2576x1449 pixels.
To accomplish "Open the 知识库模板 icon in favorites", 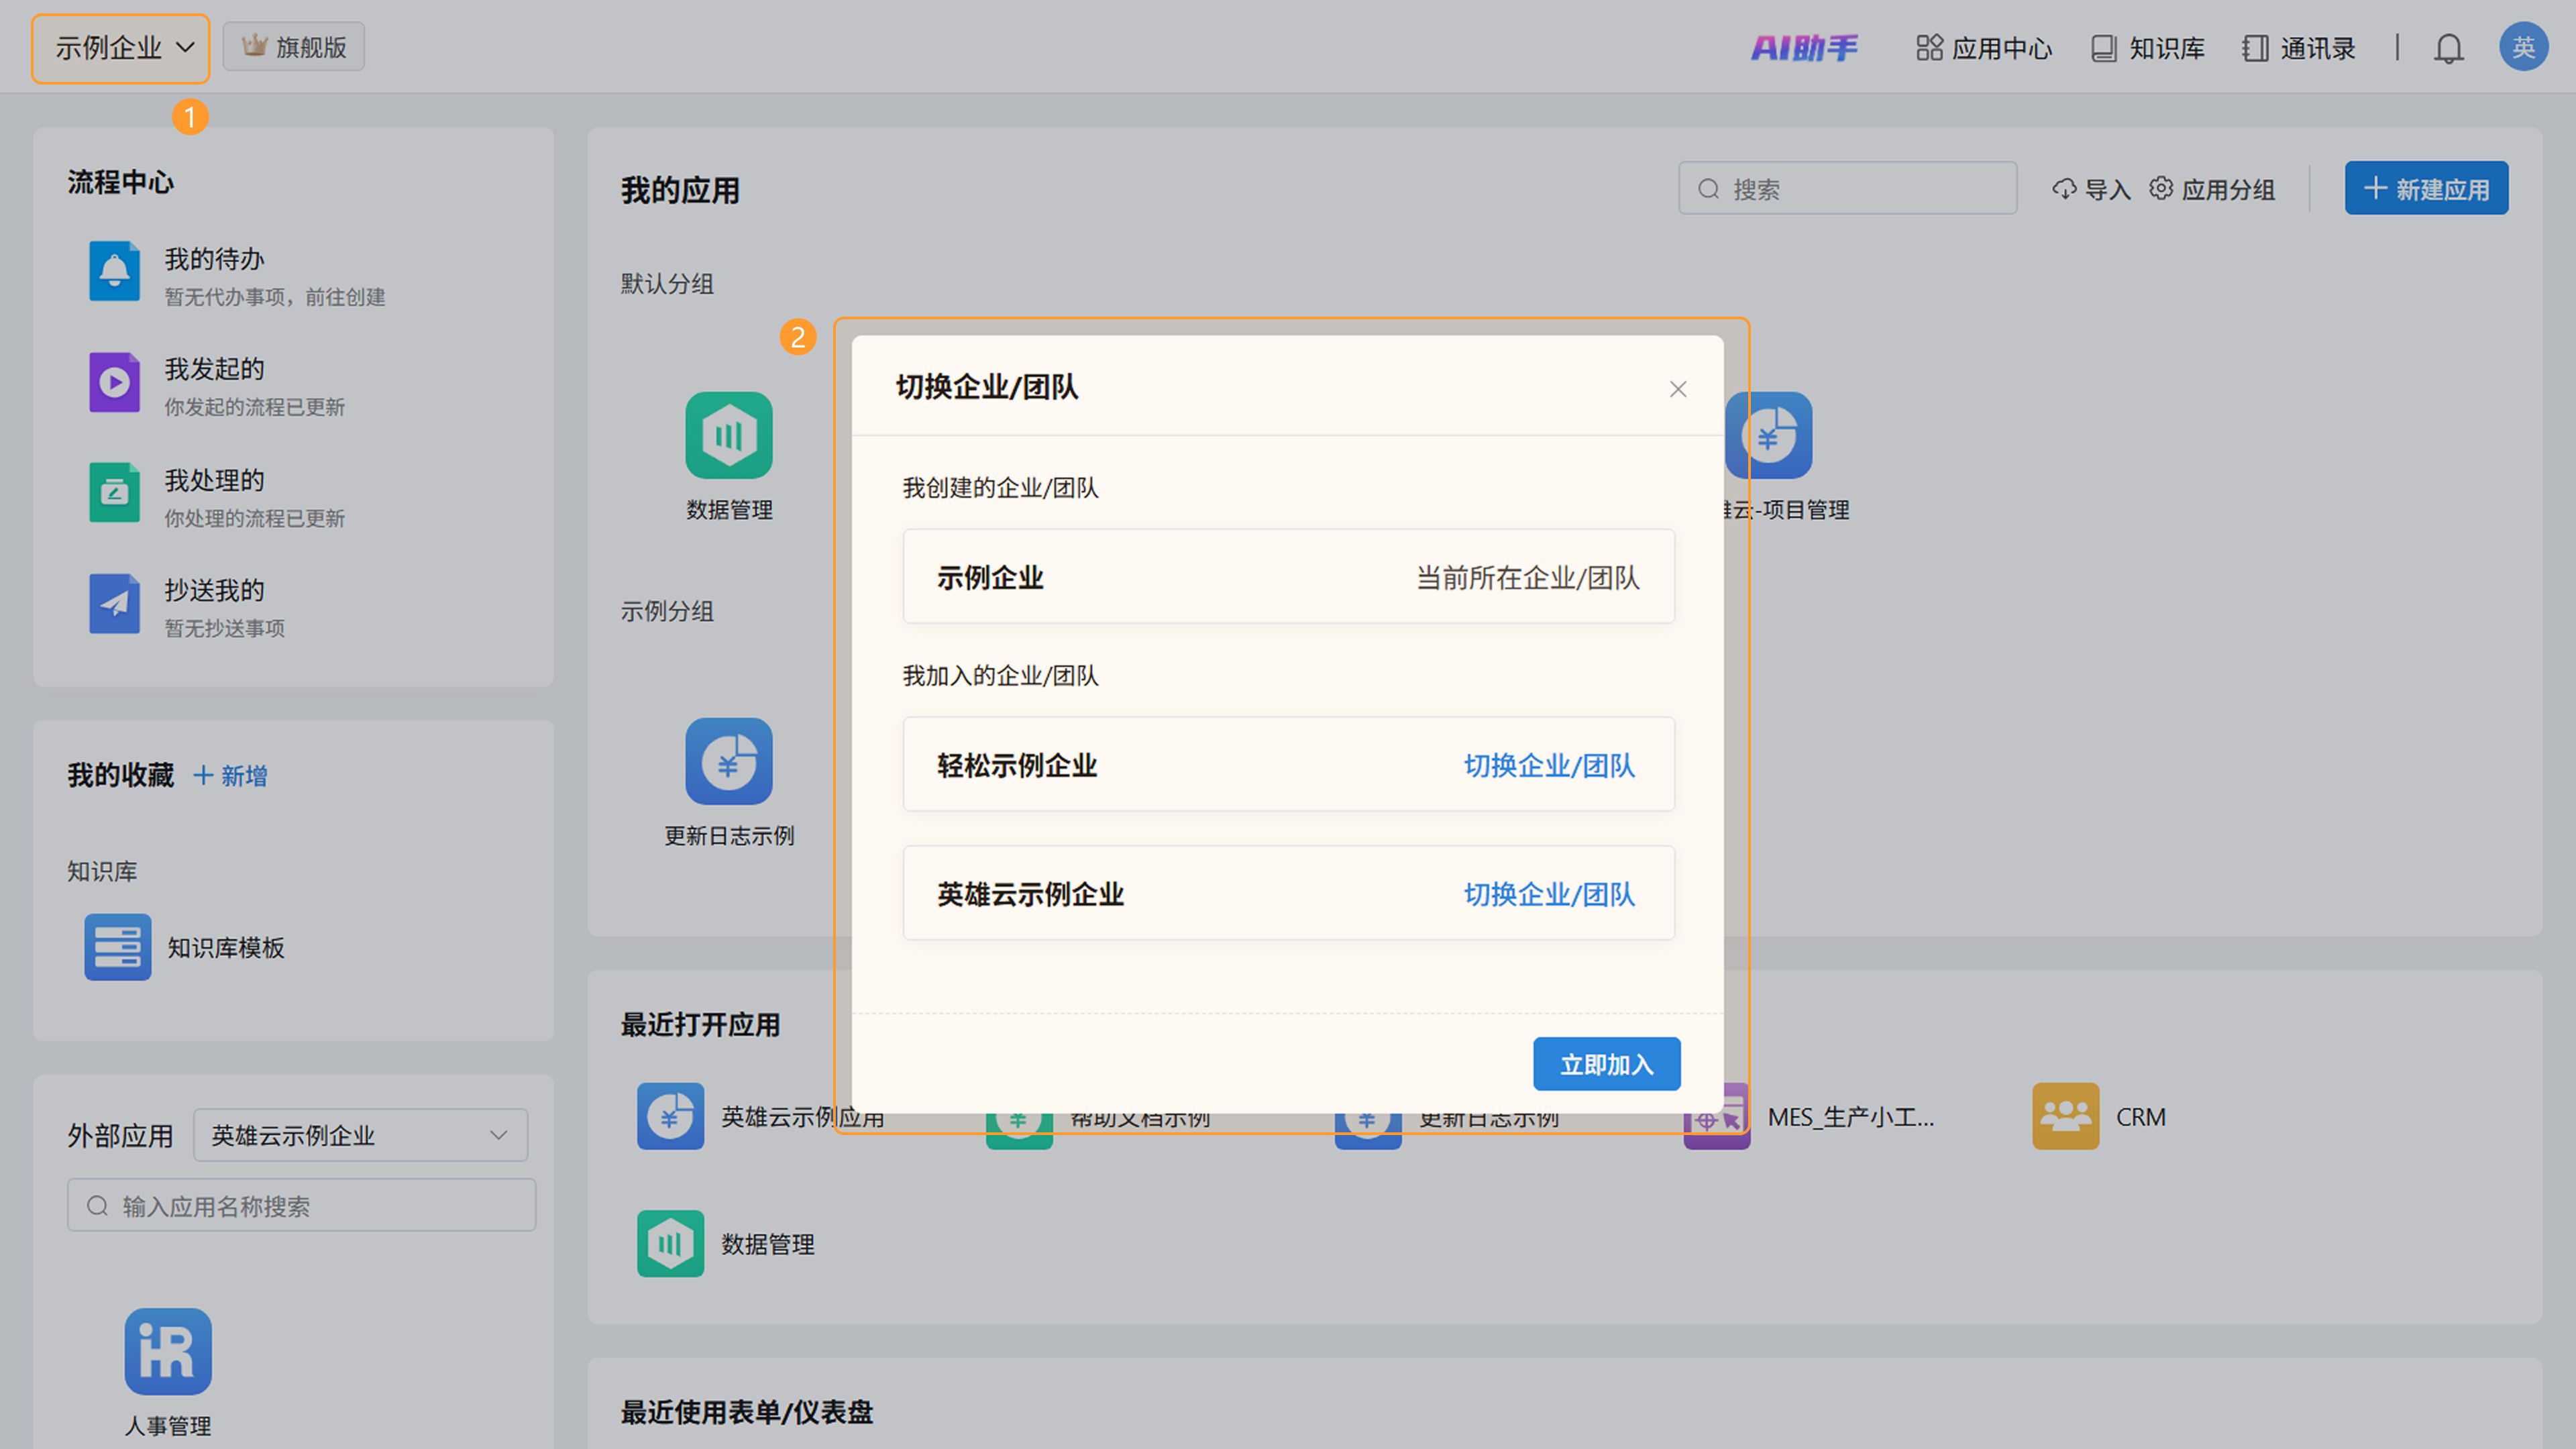I will 118,946.
